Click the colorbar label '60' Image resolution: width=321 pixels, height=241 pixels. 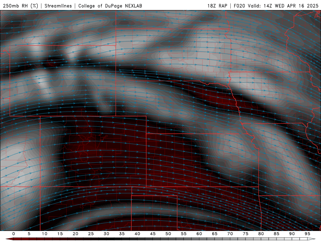tap(199, 234)
